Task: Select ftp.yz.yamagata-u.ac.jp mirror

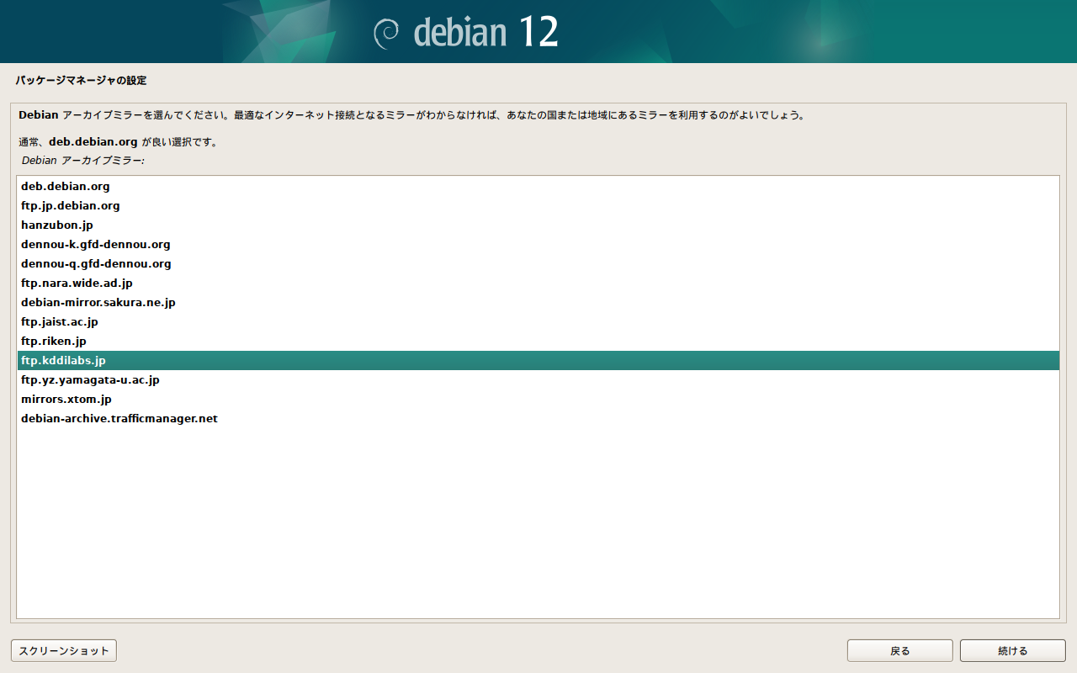Action: 538,379
